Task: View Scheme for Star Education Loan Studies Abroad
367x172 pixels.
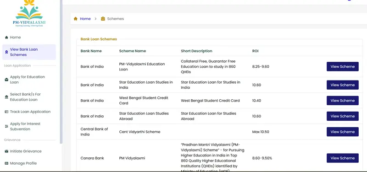Action: 342,116
